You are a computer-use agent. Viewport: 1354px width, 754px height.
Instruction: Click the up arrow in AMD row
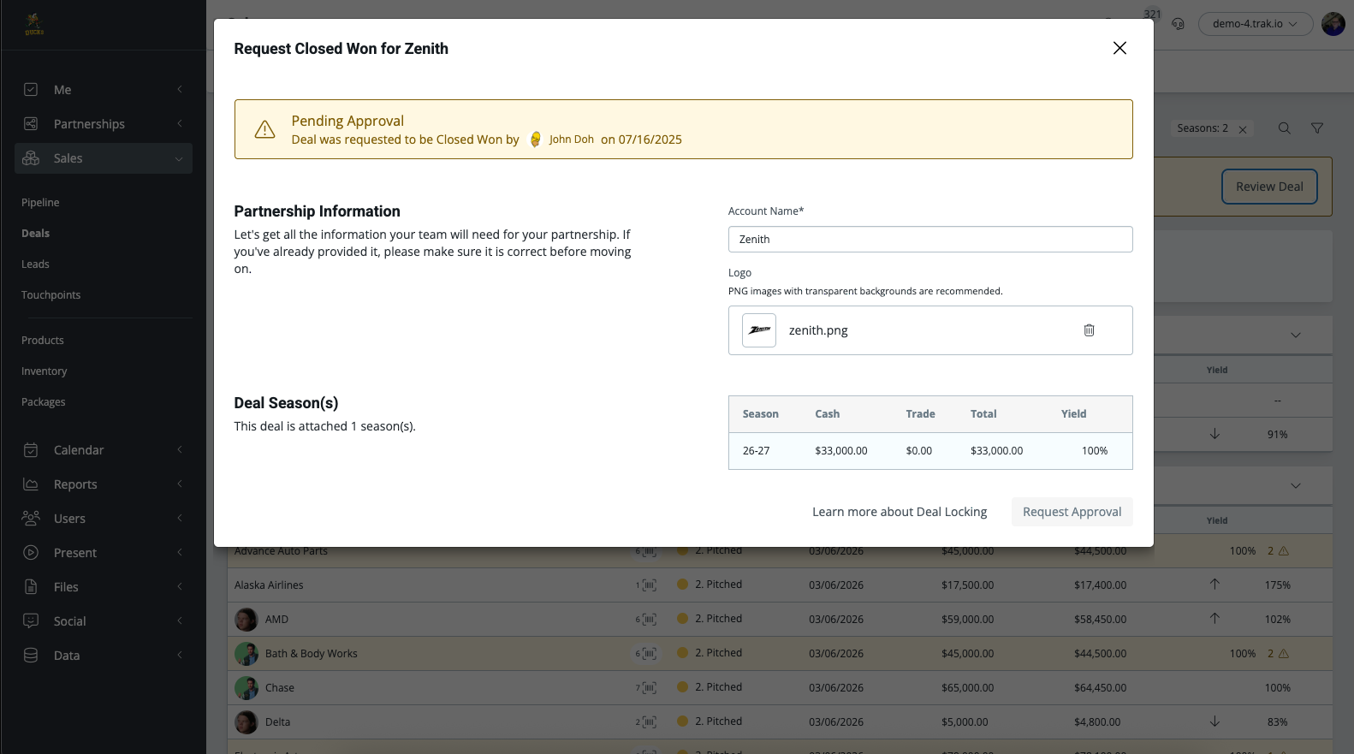click(1214, 619)
